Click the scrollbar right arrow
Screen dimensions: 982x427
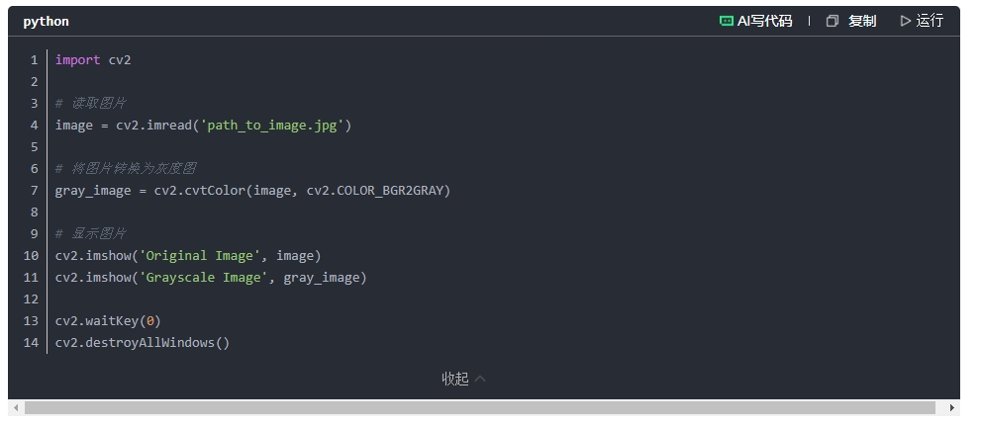(952, 407)
